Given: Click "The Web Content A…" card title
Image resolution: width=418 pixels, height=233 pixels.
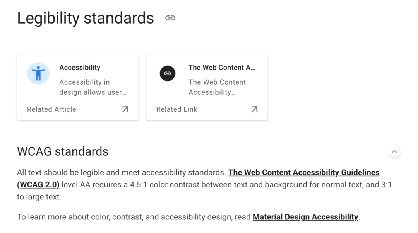Looking at the screenshot, I should 222,68.
